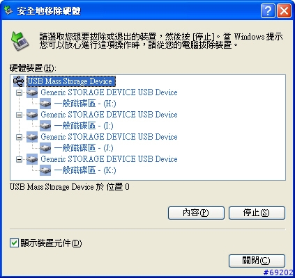295x278 pixels.
Task: Click the drive icon beside the H: storage device
Action: (x=32, y=92)
